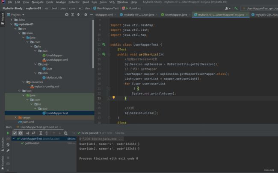Expand all test results in Run panel
The width and height of the screenshot is (278, 173).
(41, 133)
